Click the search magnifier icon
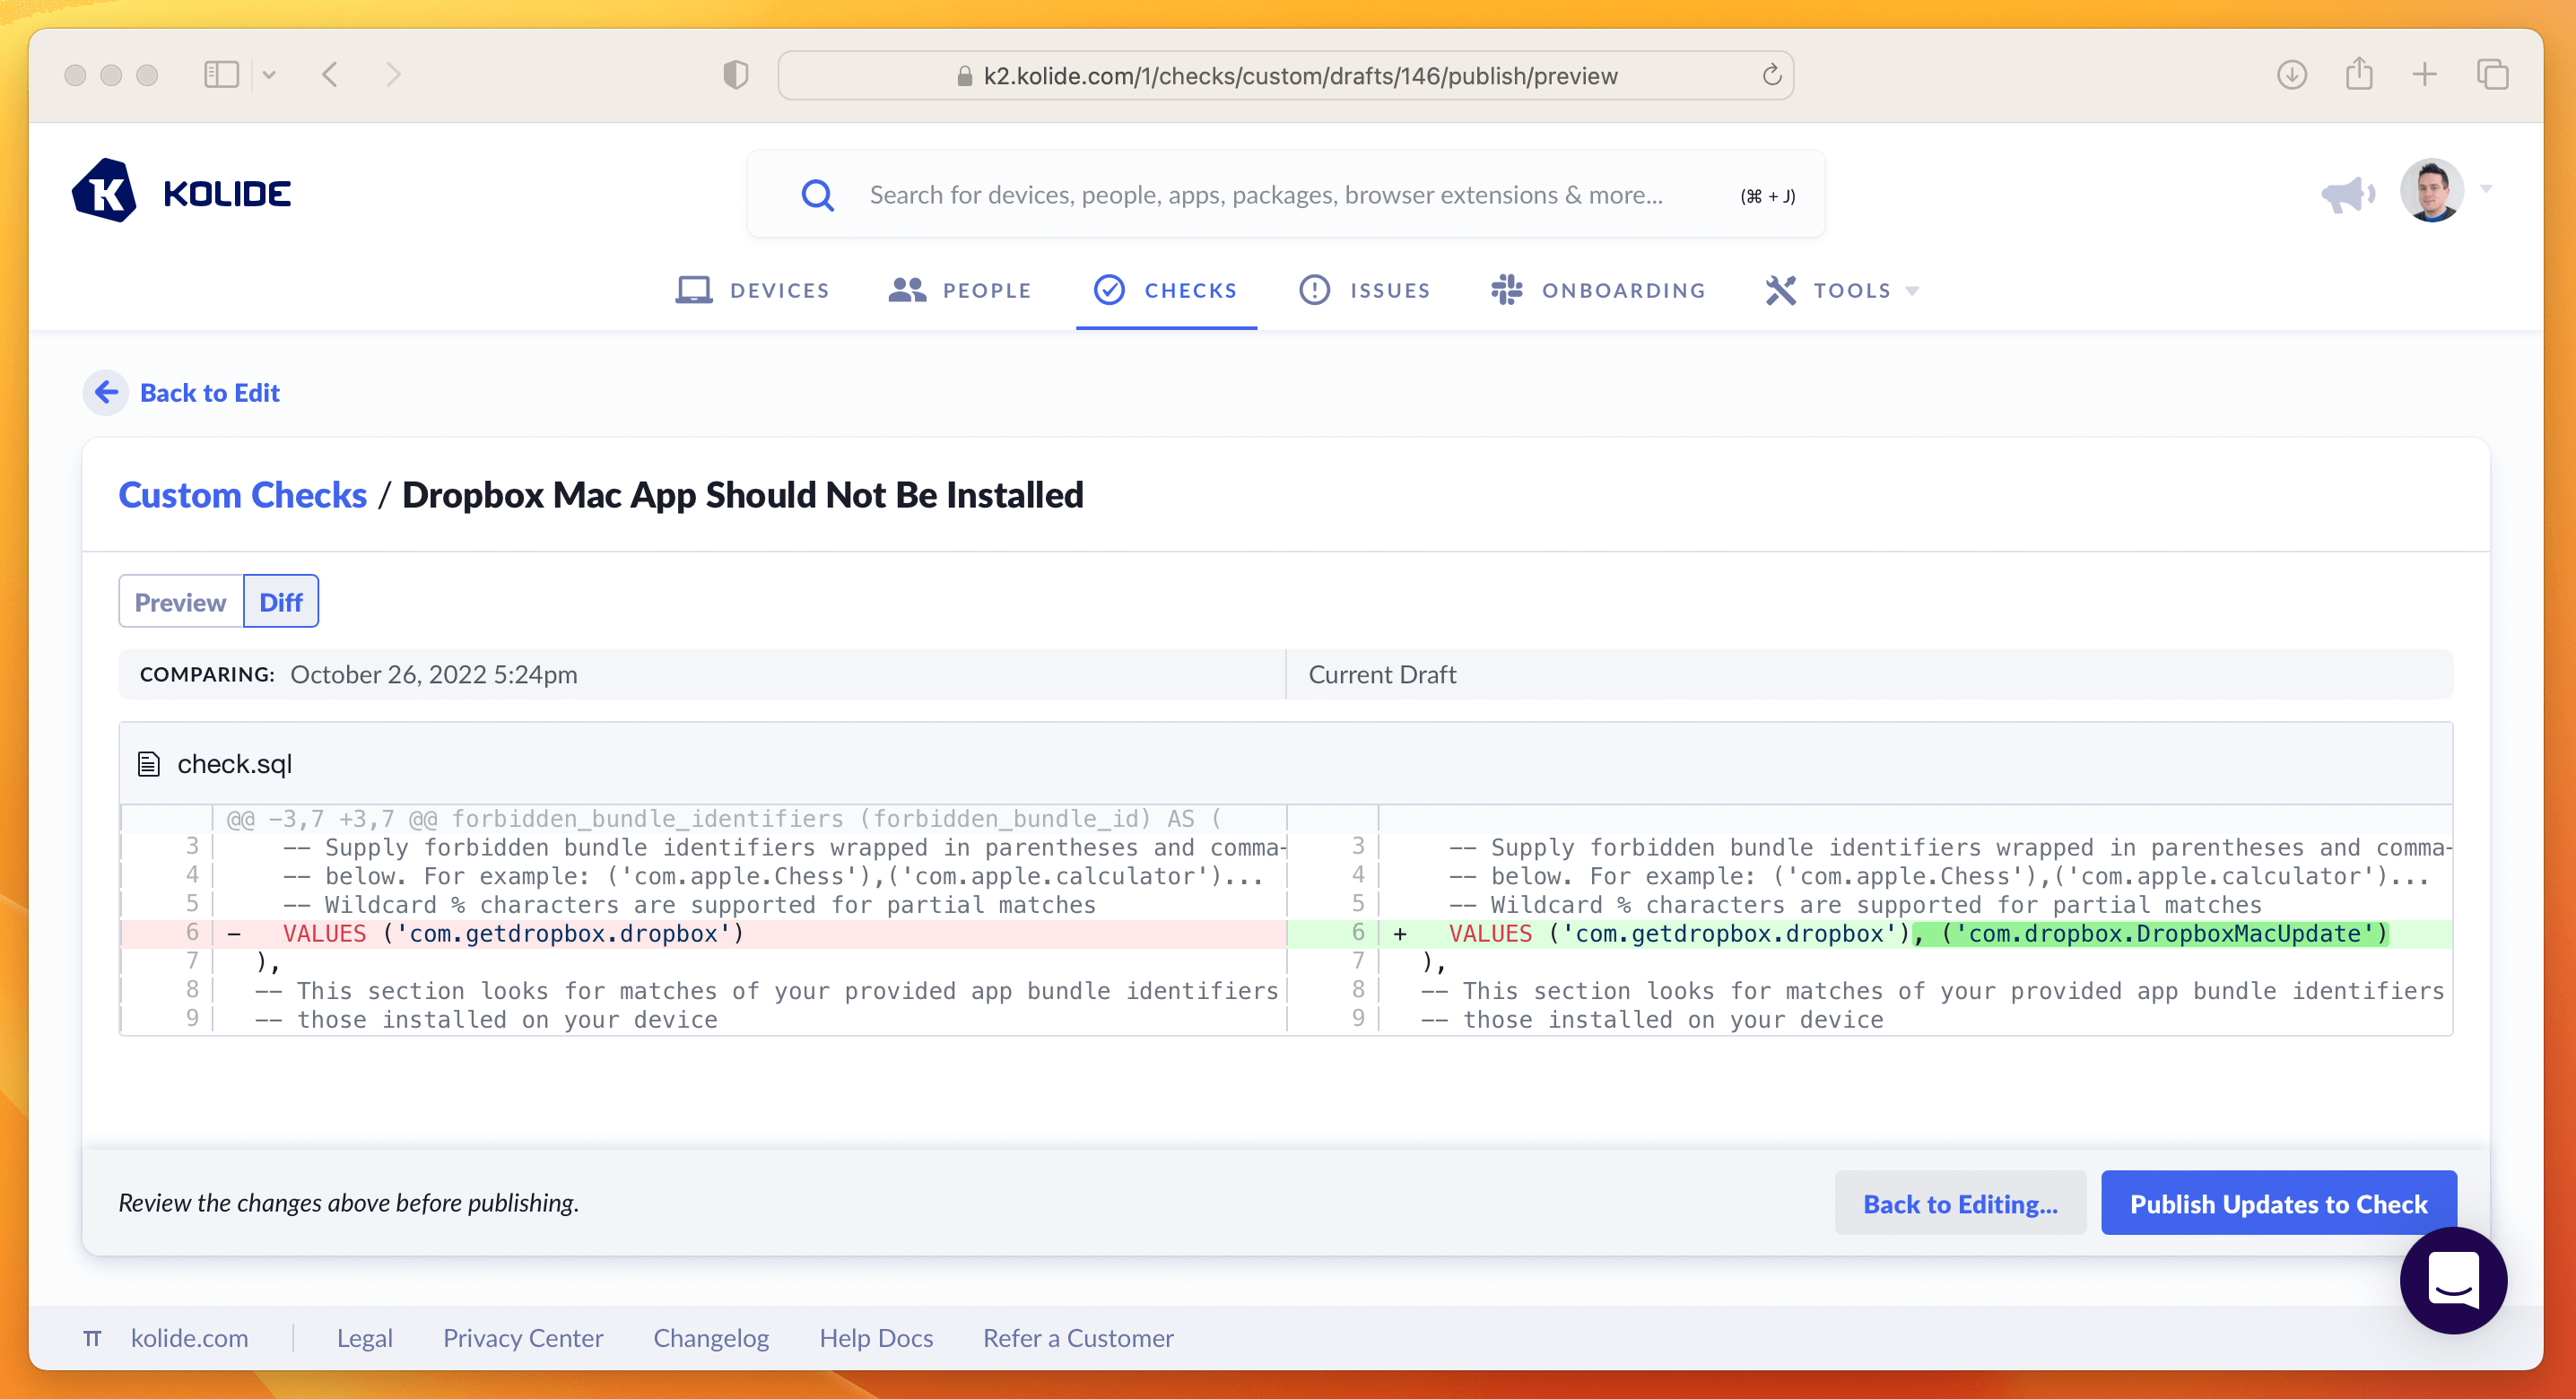The width and height of the screenshot is (2576, 1399). pyautogui.click(x=817, y=195)
